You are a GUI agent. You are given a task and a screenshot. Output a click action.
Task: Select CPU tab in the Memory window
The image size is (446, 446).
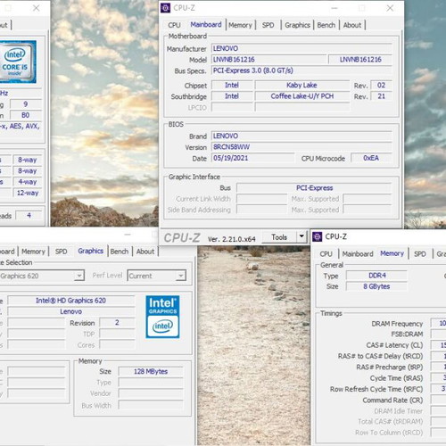(x=326, y=254)
